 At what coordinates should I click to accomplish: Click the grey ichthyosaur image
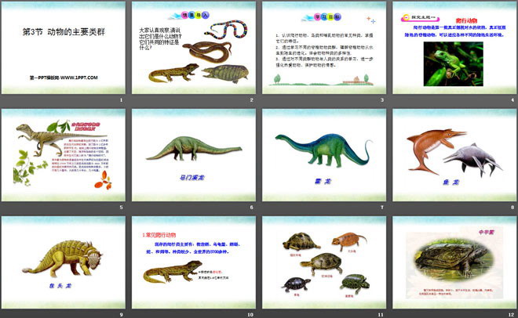472,160
